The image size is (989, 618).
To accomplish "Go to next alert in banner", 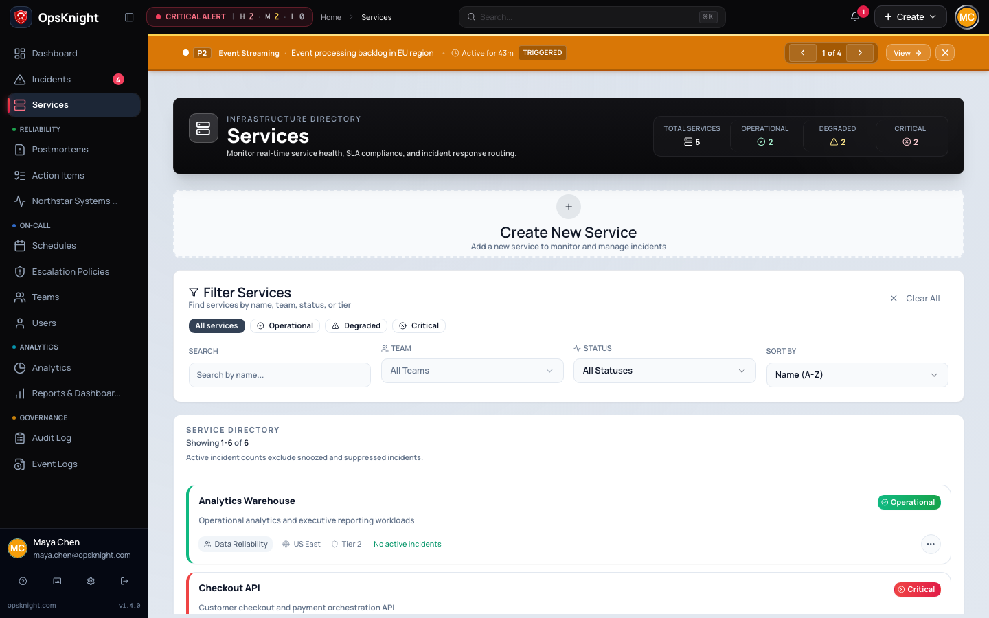I will pyautogui.click(x=860, y=53).
